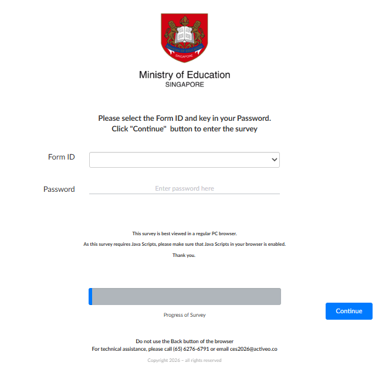Click the technical assistance phone number

[x=191, y=348]
